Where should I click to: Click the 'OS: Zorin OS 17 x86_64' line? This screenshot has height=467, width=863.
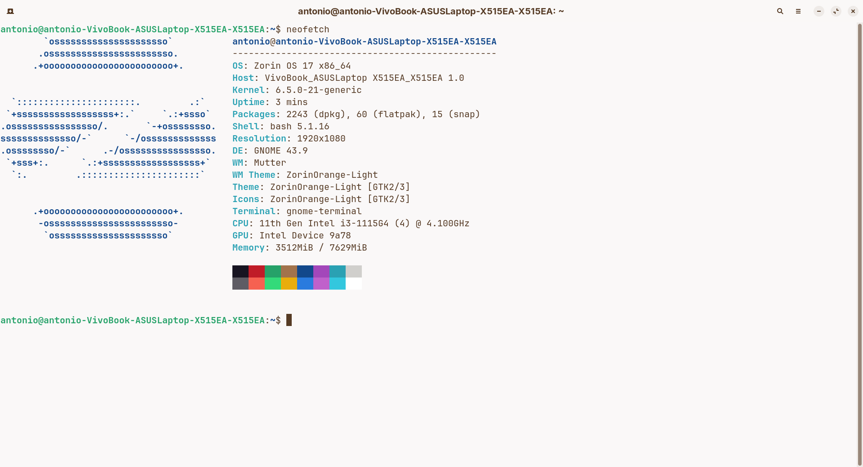pyautogui.click(x=292, y=66)
